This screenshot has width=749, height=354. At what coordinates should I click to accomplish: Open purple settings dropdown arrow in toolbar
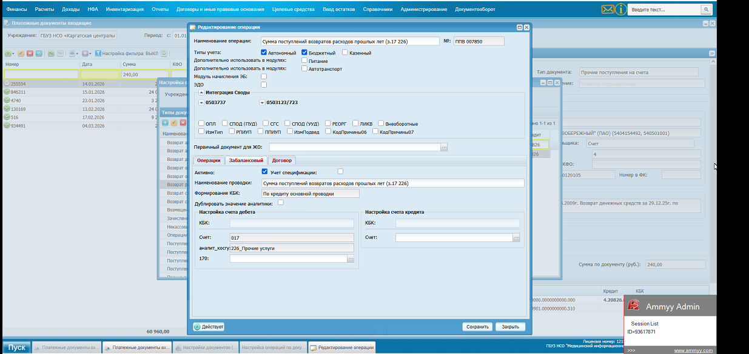coord(90,53)
